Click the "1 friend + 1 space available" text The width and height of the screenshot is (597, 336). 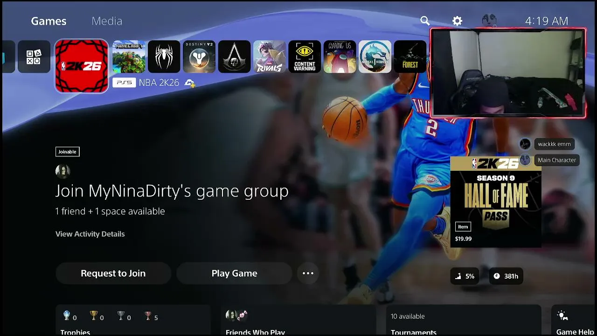tap(110, 211)
